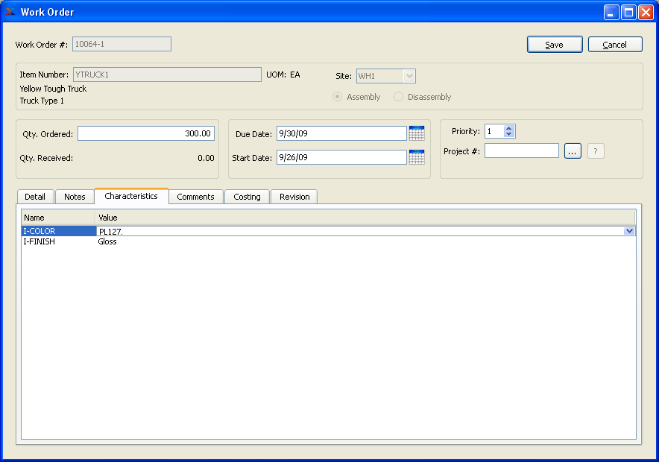Select the Assembly radio button
The height and width of the screenshot is (462, 659).
(x=338, y=97)
